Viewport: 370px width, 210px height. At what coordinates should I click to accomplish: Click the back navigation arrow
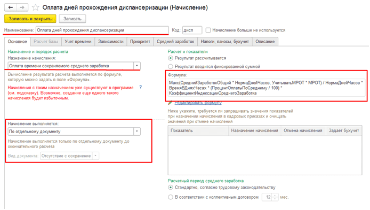coord(11,7)
